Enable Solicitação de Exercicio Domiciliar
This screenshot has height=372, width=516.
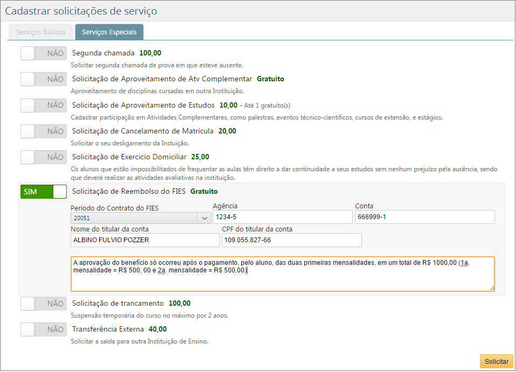tap(43, 157)
